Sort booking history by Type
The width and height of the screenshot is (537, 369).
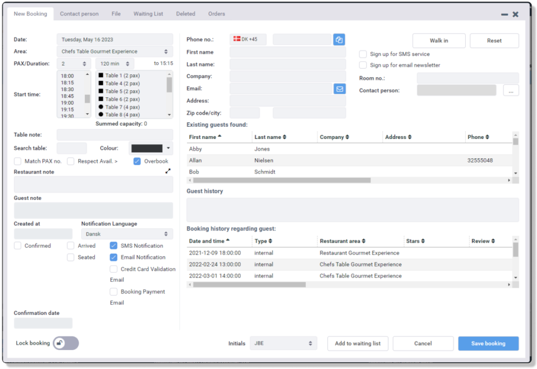click(x=270, y=241)
